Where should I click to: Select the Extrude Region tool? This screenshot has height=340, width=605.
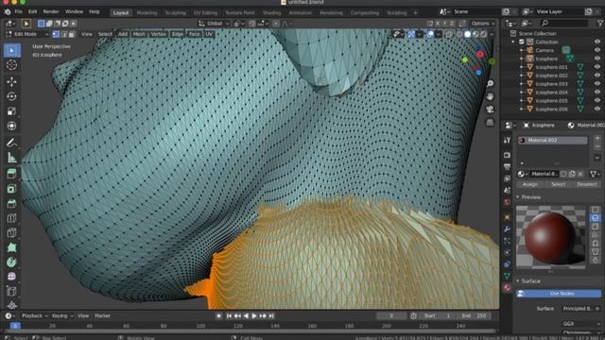tap(11, 174)
